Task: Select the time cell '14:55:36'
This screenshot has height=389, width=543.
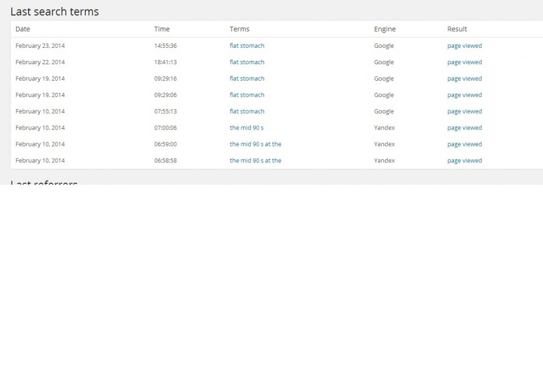Action: pyautogui.click(x=165, y=46)
